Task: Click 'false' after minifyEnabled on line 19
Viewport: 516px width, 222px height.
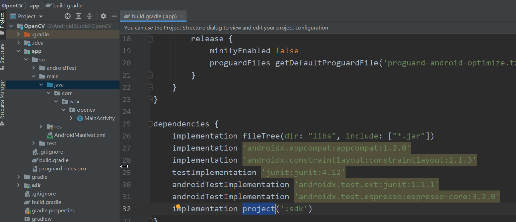Action: point(287,51)
